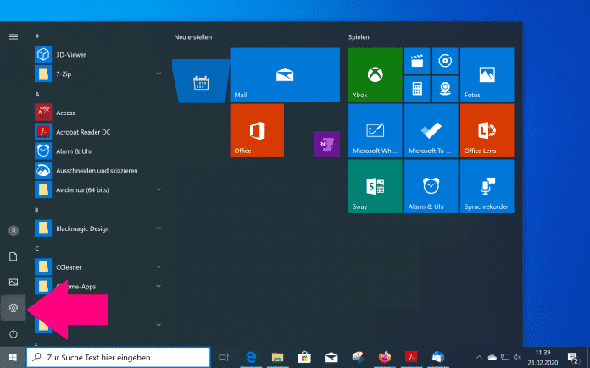Click the 'Neu erstellen' group heading
Screen dimensions: 590x368
click(193, 37)
